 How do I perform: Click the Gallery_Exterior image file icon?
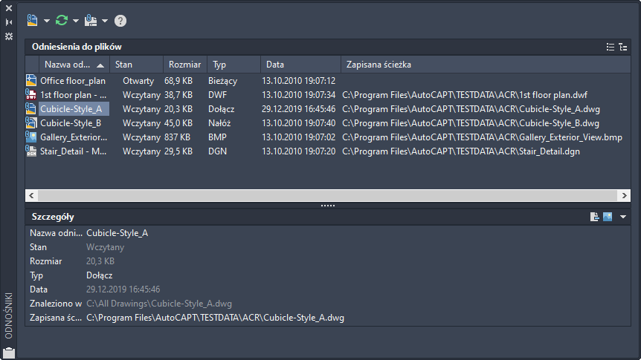click(x=31, y=137)
